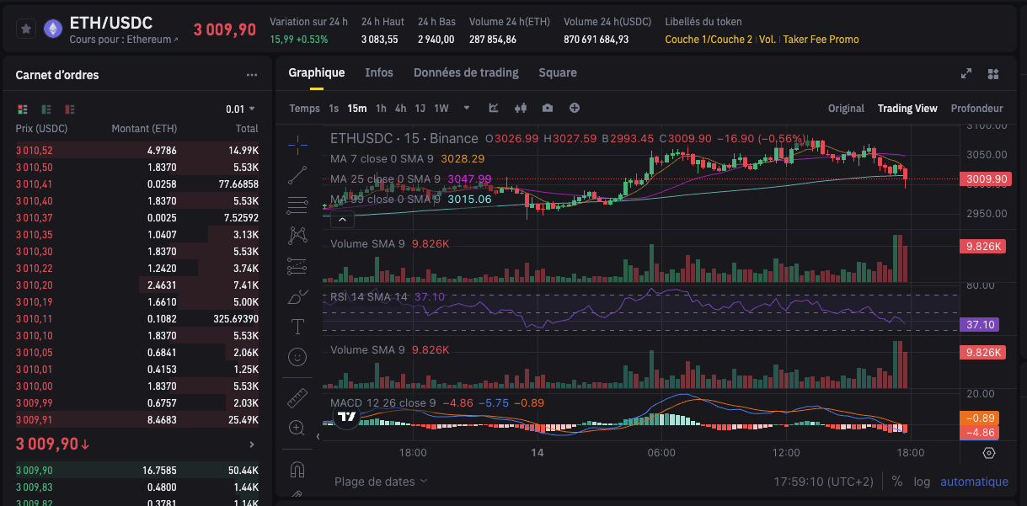
Task: Open the Données de trading tab
Action: tap(466, 72)
